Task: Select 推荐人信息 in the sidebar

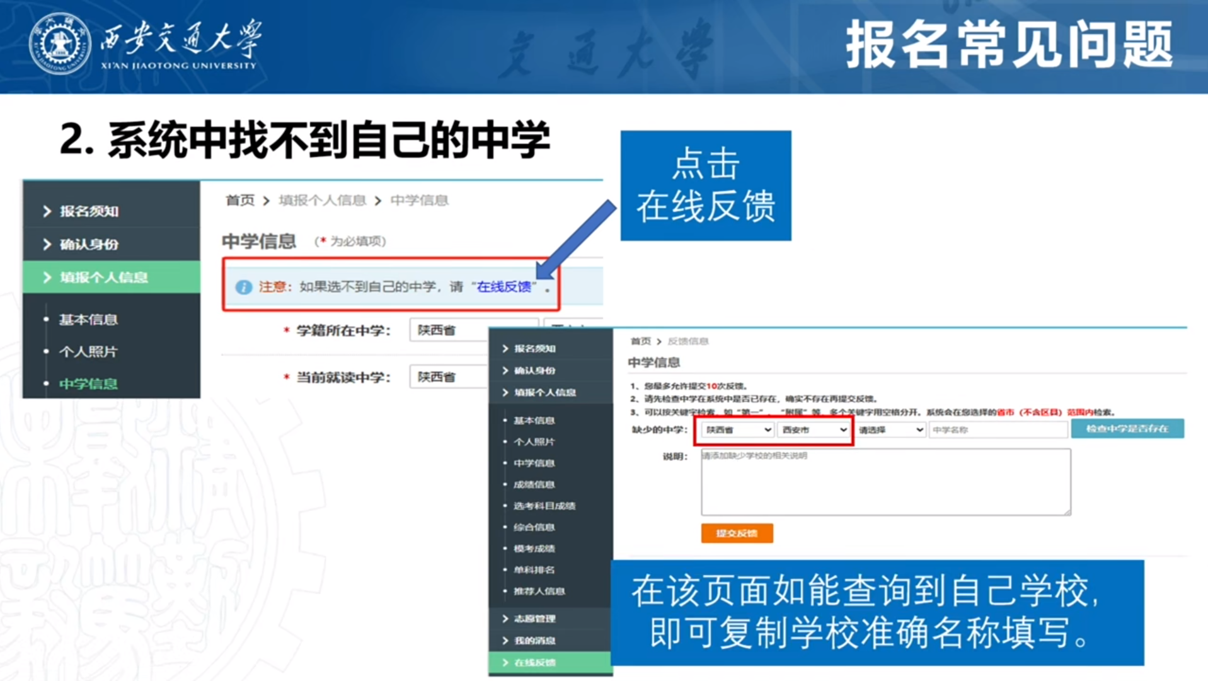Action: [539, 591]
